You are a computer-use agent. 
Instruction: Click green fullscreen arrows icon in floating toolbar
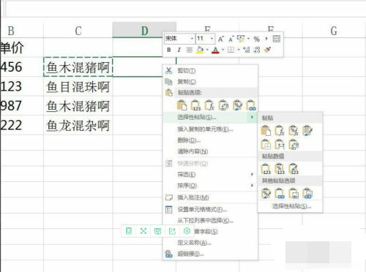[x=143, y=230]
